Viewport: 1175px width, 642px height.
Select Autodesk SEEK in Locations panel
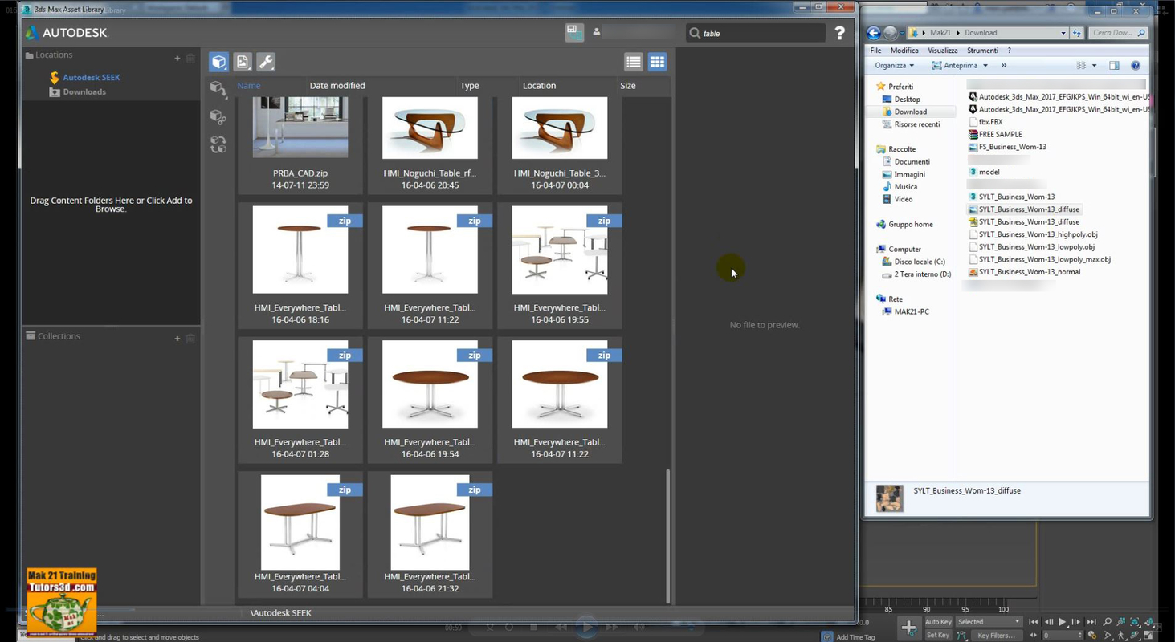coord(91,77)
